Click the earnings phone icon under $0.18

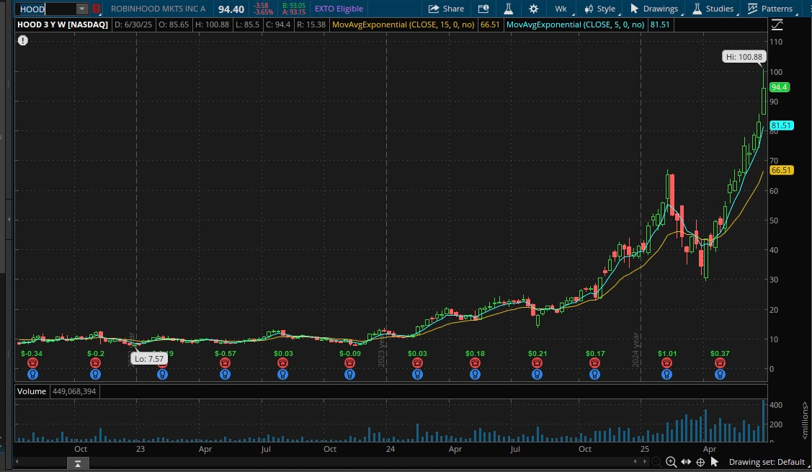tap(475, 363)
